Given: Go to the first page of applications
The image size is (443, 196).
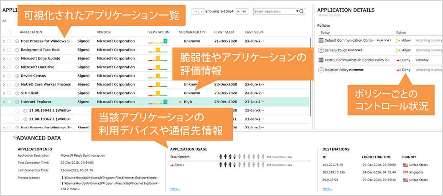Looking at the screenshot, I should (x=195, y=11).
